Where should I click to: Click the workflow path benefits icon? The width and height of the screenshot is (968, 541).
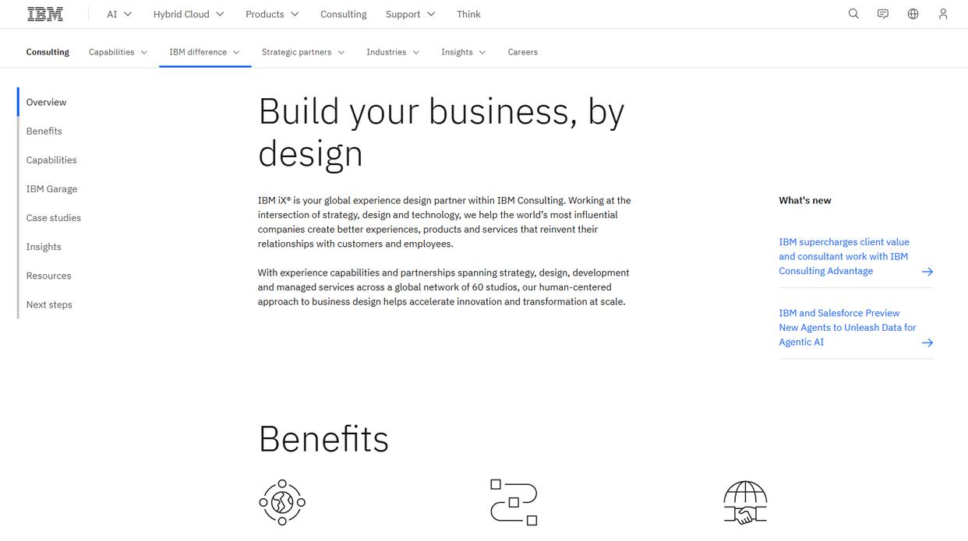[x=514, y=502]
